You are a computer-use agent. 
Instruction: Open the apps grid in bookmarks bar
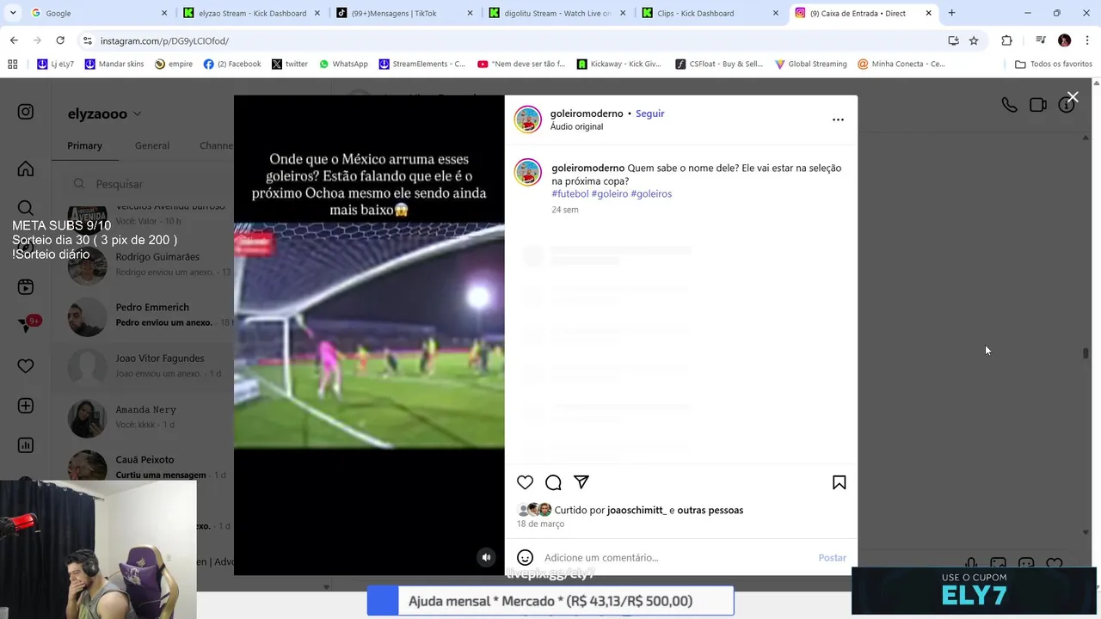12,64
